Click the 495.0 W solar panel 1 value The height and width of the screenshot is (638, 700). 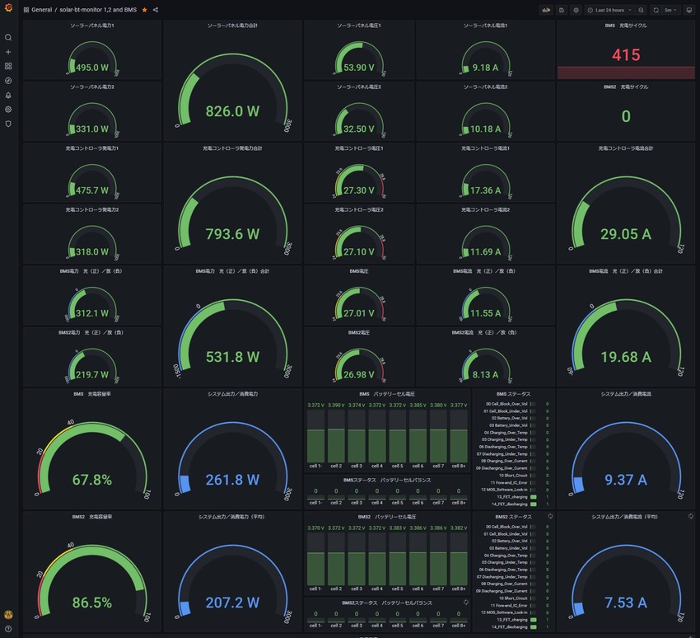(92, 68)
